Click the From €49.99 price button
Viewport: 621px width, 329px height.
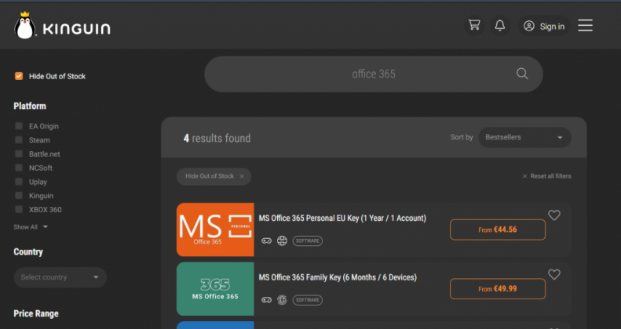tap(498, 289)
